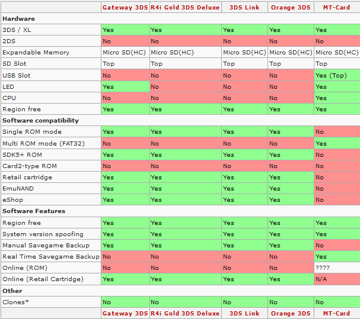
Task: Click the Retail cartridge row label
Action: coord(27,177)
